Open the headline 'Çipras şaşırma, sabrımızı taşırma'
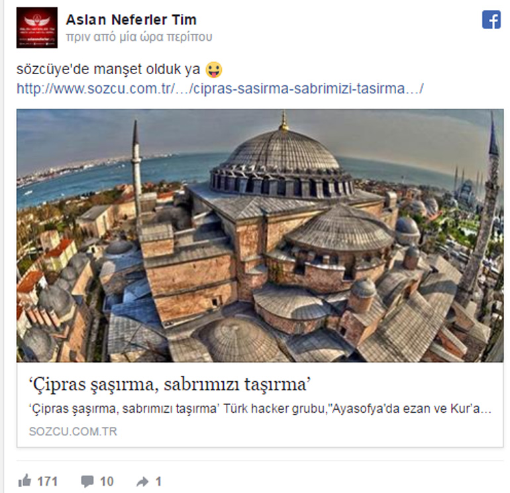Image resolution: width=510 pixels, height=493 pixels. (x=170, y=384)
